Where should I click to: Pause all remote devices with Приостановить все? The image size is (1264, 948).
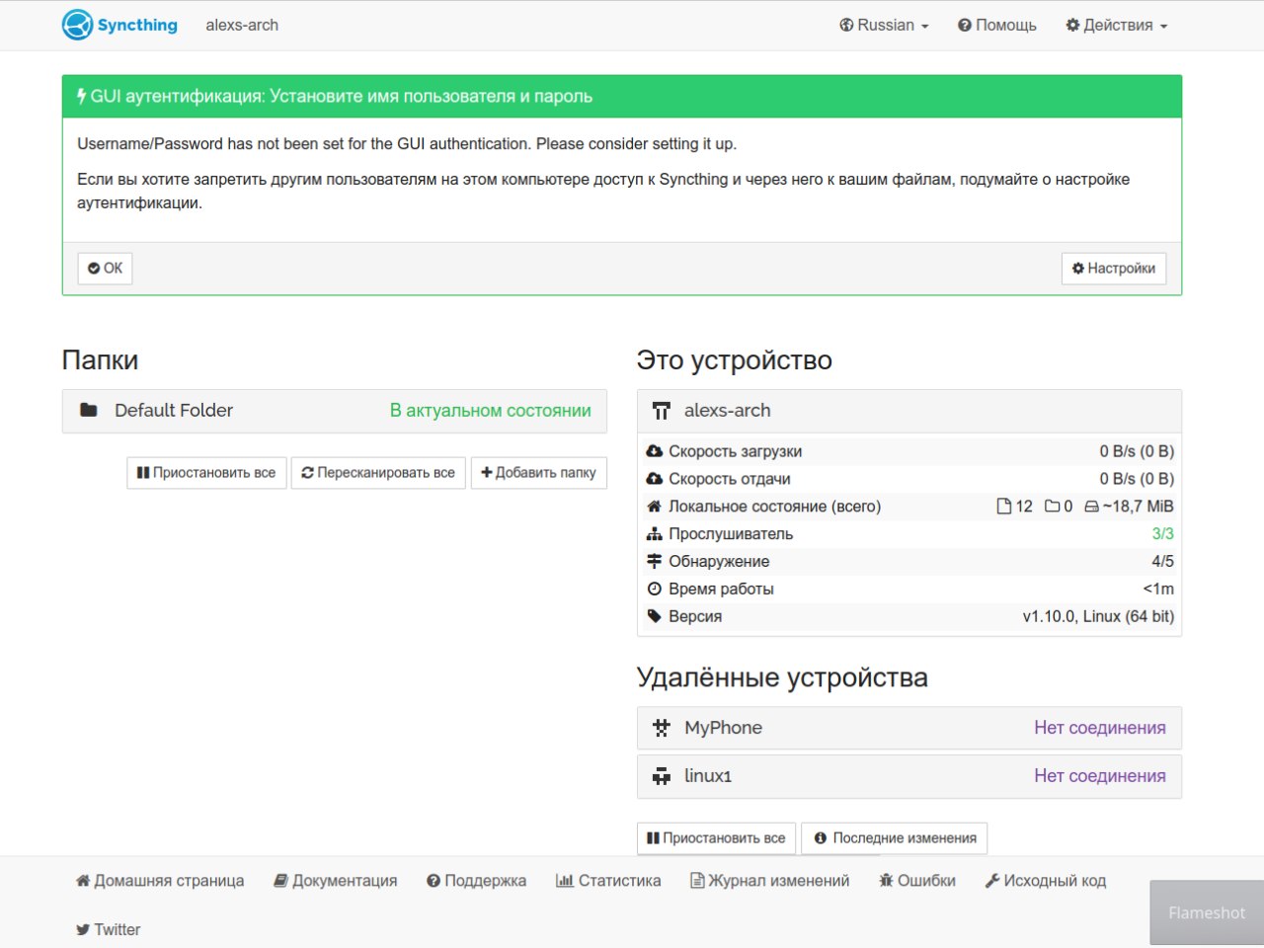tap(717, 838)
